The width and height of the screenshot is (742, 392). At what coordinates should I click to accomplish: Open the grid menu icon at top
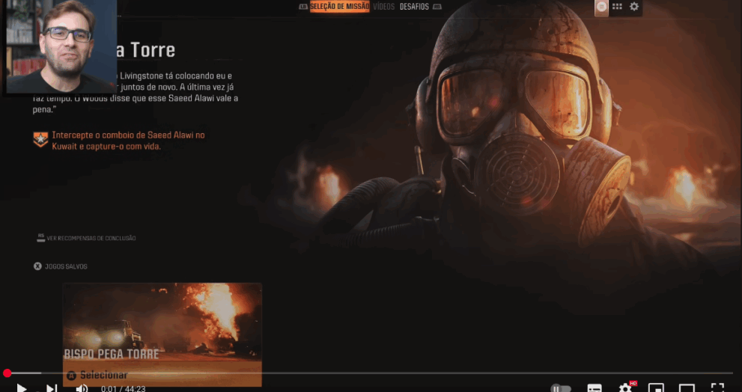(617, 7)
